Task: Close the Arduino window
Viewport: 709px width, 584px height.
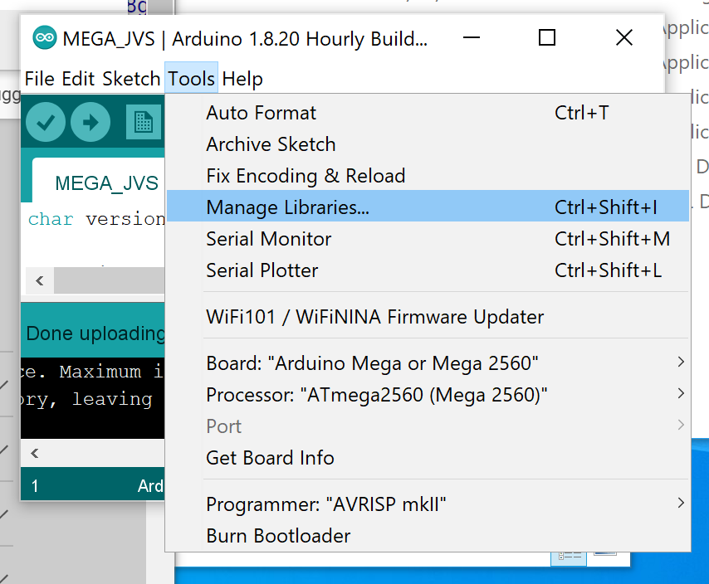Action: click(624, 37)
